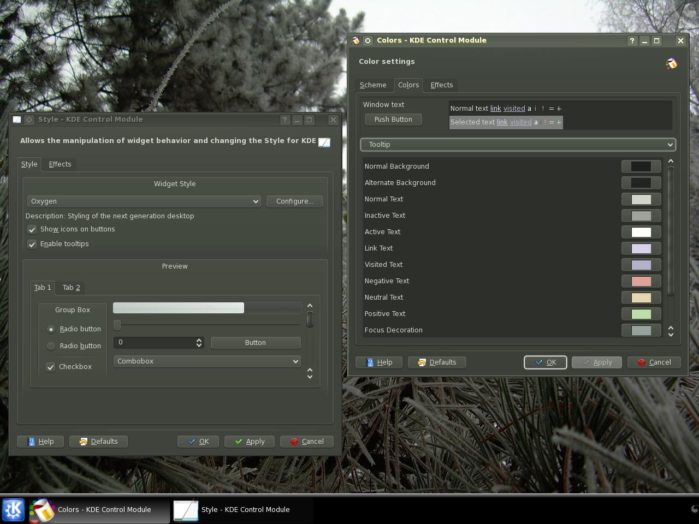Click the Colors taskbar entry icon
Image resolution: width=699 pixels, height=524 pixels.
[x=42, y=510]
